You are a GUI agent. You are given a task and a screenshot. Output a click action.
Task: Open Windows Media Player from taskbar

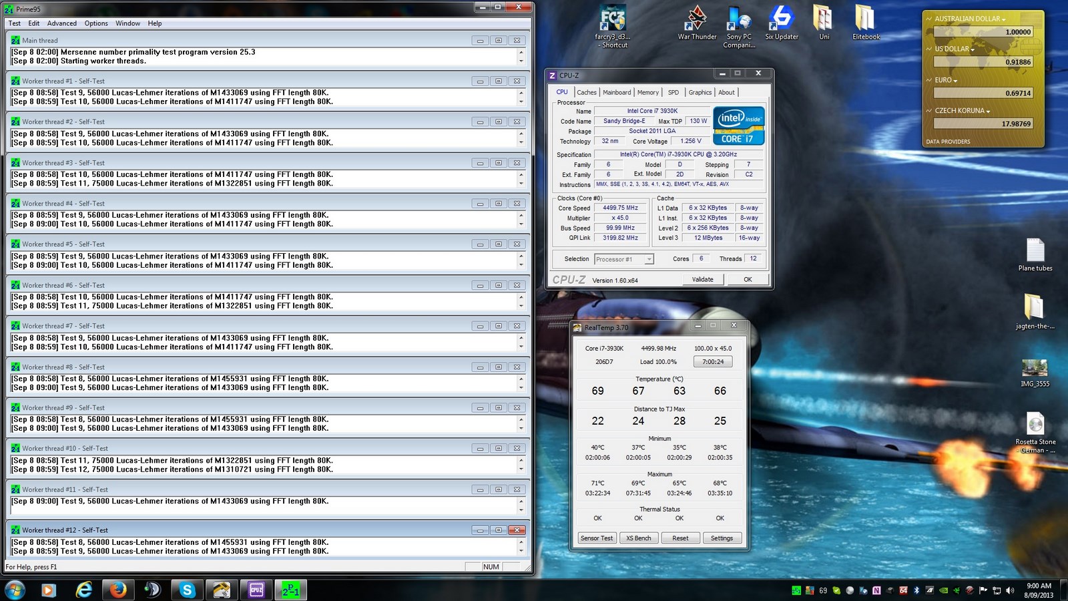coord(48,590)
